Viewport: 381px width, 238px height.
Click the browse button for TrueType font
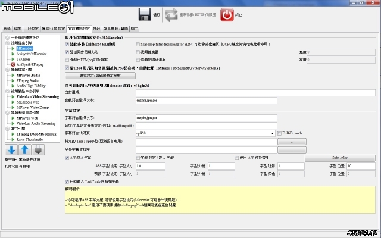tap(292, 142)
